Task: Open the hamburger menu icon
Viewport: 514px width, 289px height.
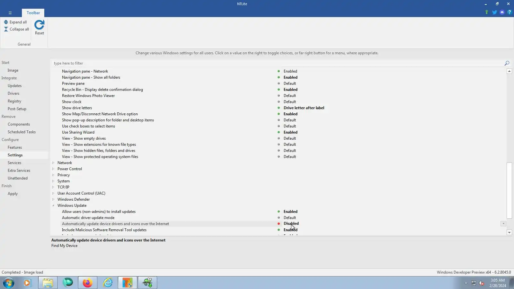Action: point(10,13)
